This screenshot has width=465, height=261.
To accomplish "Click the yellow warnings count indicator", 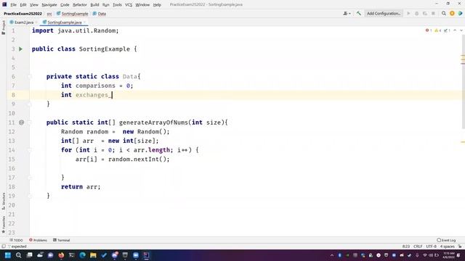I will [x=437, y=30].
